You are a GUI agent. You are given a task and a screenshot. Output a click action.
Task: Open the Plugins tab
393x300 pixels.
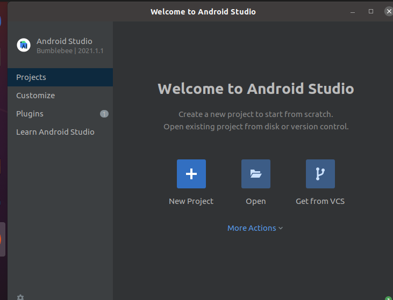(60, 114)
